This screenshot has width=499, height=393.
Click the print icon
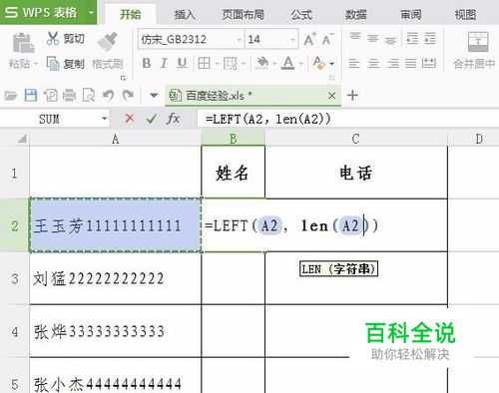[x=69, y=96]
